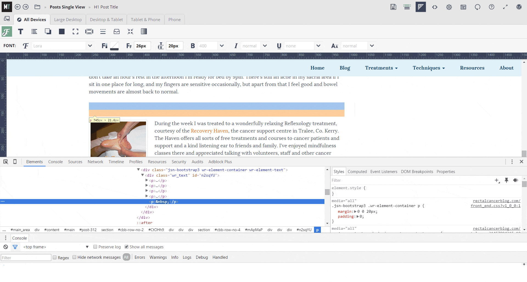Add a new style rule with plus icon
This screenshot has width=527, height=282.
click(497, 180)
